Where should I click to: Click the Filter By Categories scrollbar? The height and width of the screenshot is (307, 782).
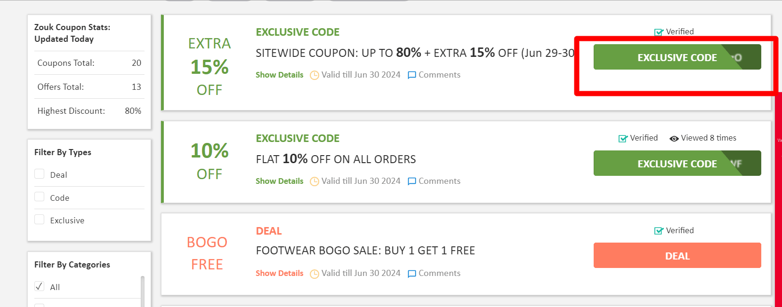pyautogui.click(x=142, y=291)
